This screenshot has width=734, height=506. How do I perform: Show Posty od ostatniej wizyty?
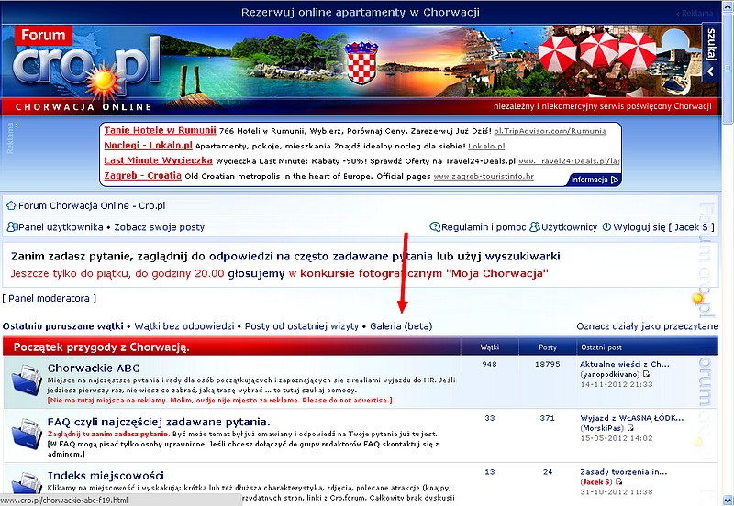301,325
